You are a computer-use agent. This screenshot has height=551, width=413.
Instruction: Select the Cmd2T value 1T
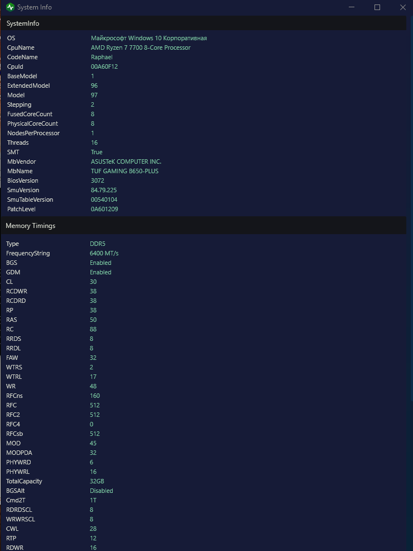(93, 500)
